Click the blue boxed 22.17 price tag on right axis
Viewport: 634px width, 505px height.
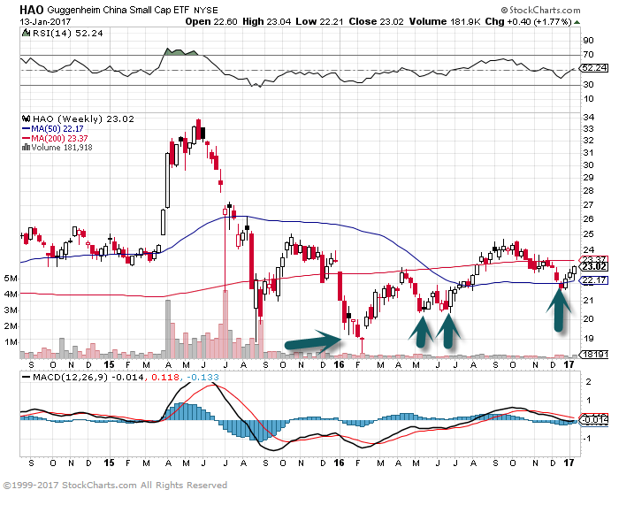594,280
